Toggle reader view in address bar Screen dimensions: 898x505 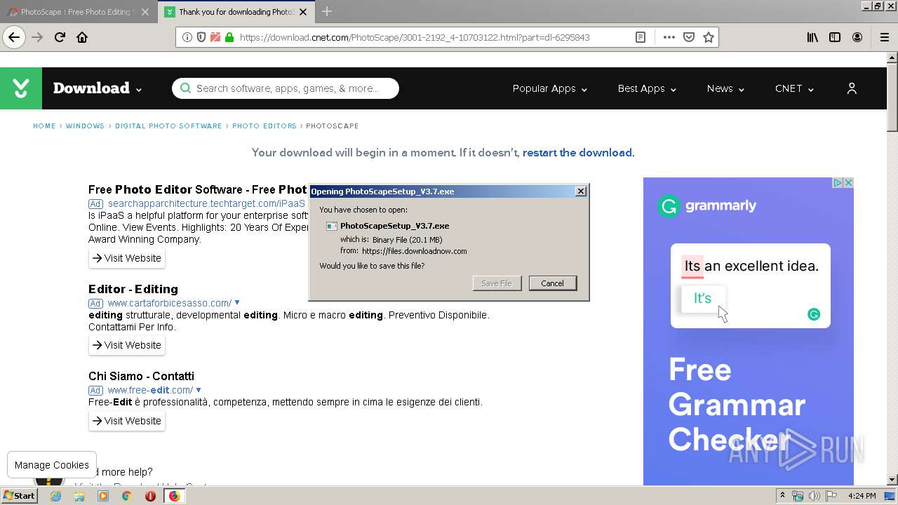pyautogui.click(x=641, y=37)
